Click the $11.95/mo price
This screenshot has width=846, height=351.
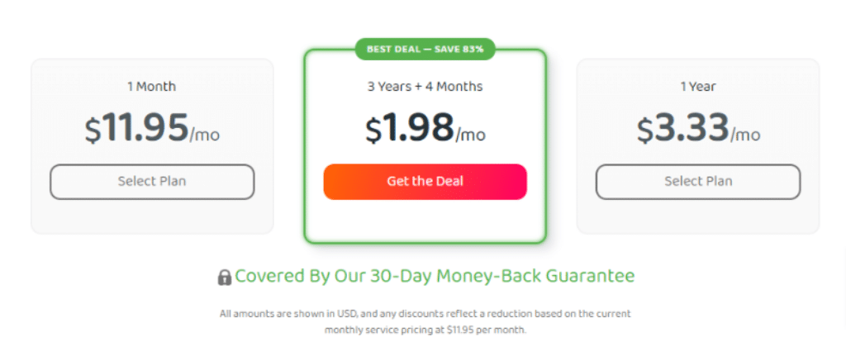pyautogui.click(x=152, y=128)
